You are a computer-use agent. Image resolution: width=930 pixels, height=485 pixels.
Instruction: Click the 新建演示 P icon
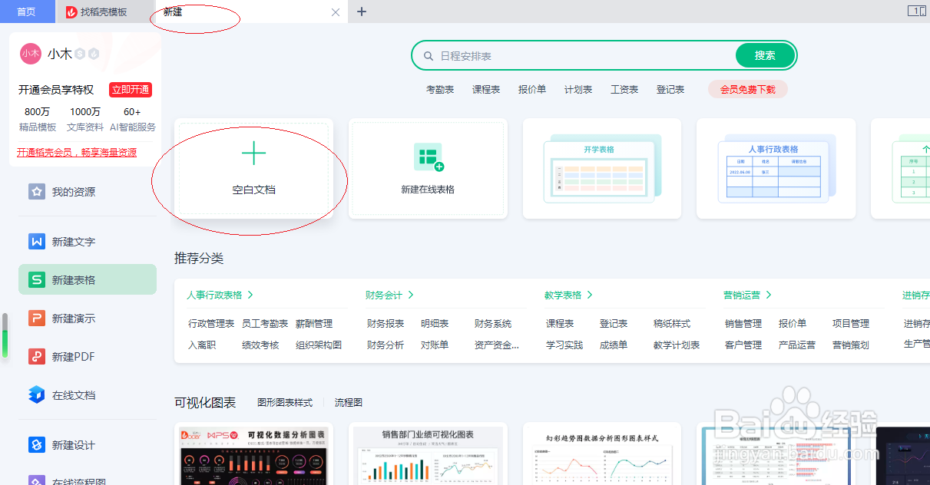point(37,318)
